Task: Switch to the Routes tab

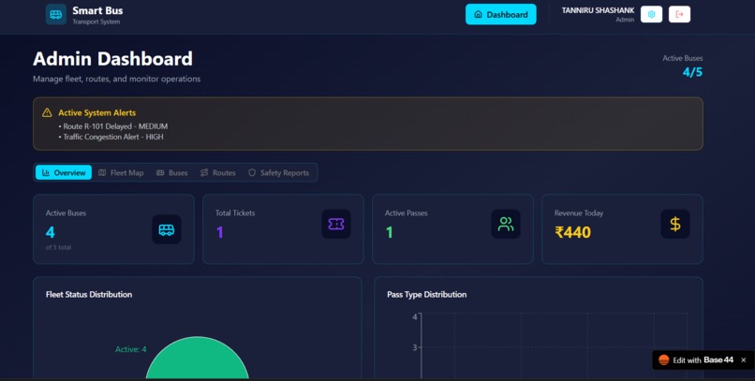Action: (x=218, y=172)
